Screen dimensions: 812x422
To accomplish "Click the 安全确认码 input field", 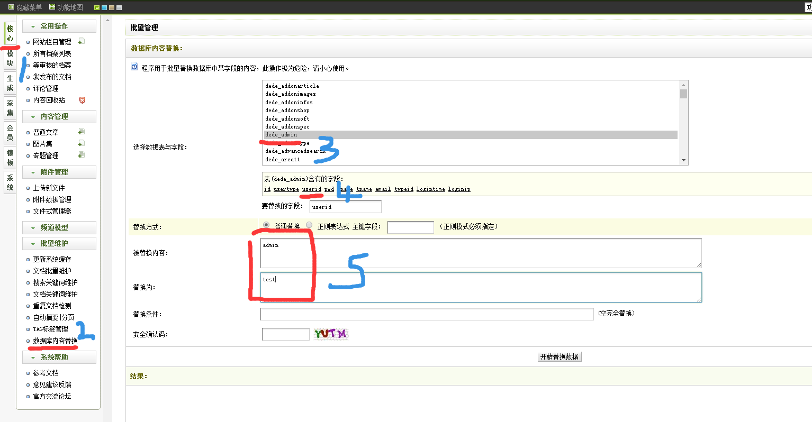I will pos(285,334).
